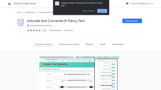Click the extension's purple U logo icon
Screen dimensions: 161x90
point(21,22)
